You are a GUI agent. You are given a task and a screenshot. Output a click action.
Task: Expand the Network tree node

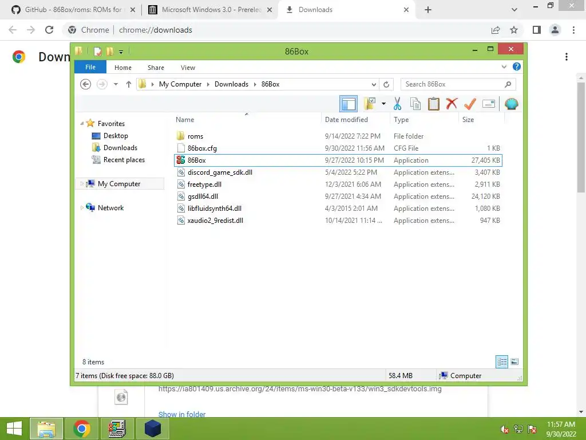coord(82,207)
